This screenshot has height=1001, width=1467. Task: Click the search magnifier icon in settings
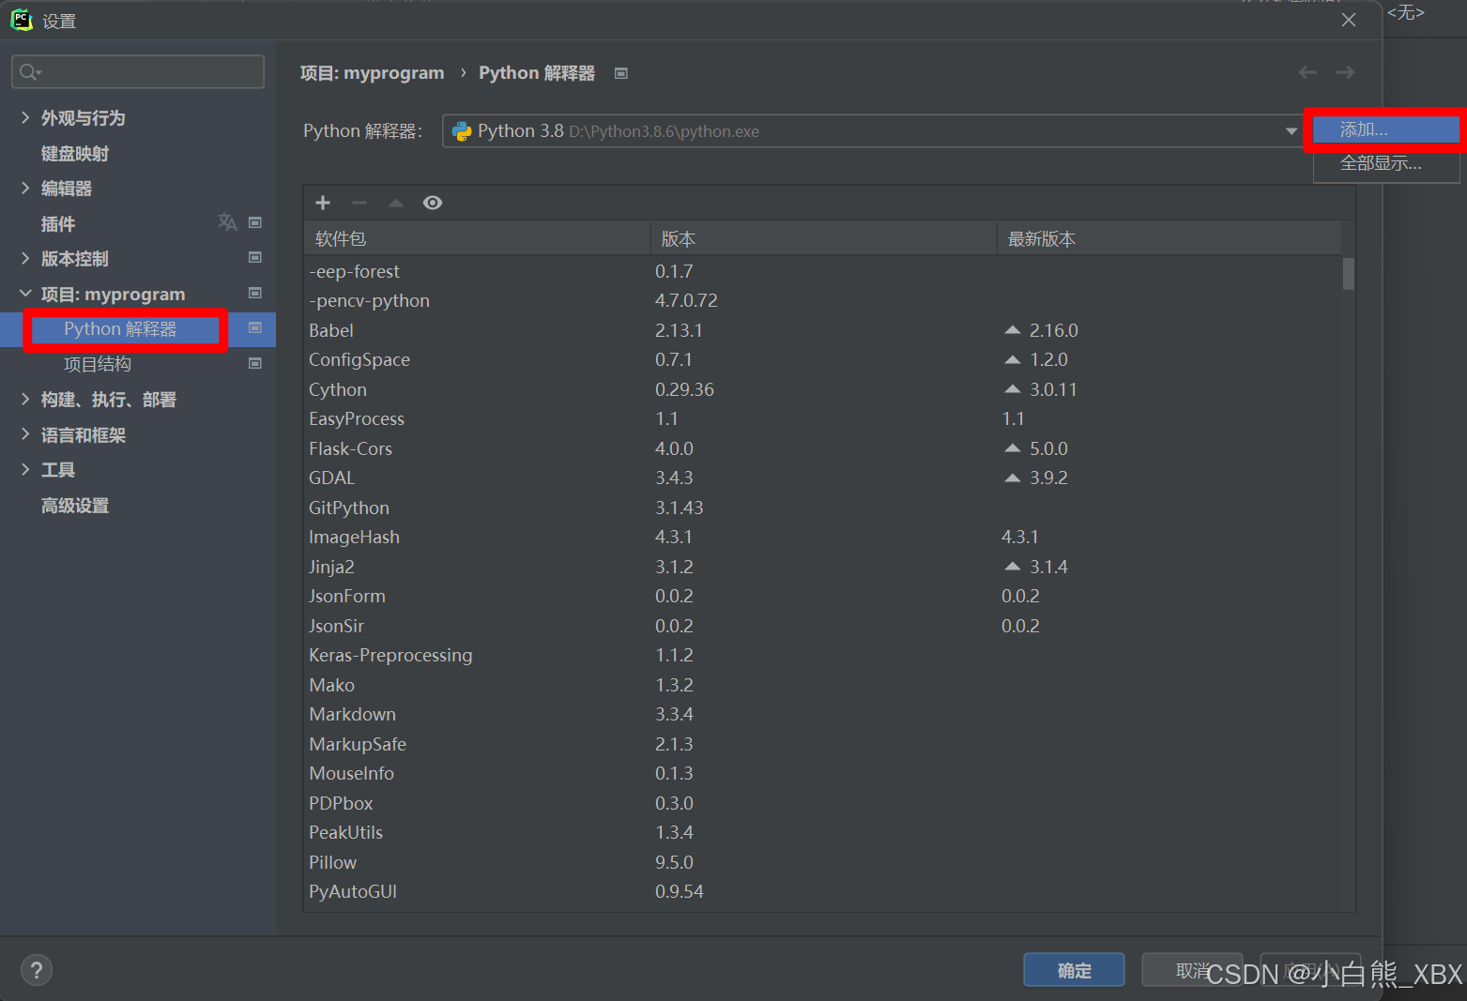[29, 72]
